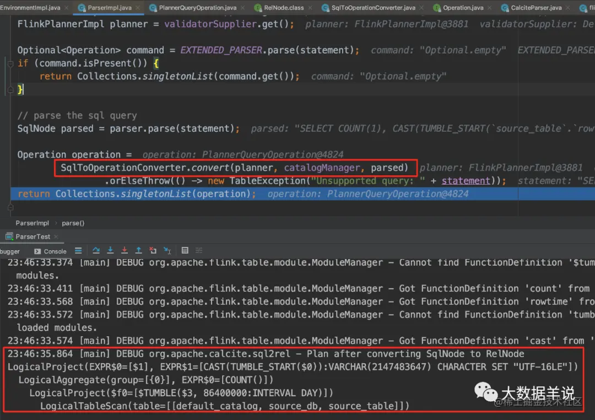Click the red Force Step Into icon

[125, 250]
